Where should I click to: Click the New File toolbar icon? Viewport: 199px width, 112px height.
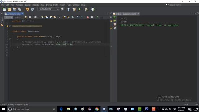[x=4, y=9]
